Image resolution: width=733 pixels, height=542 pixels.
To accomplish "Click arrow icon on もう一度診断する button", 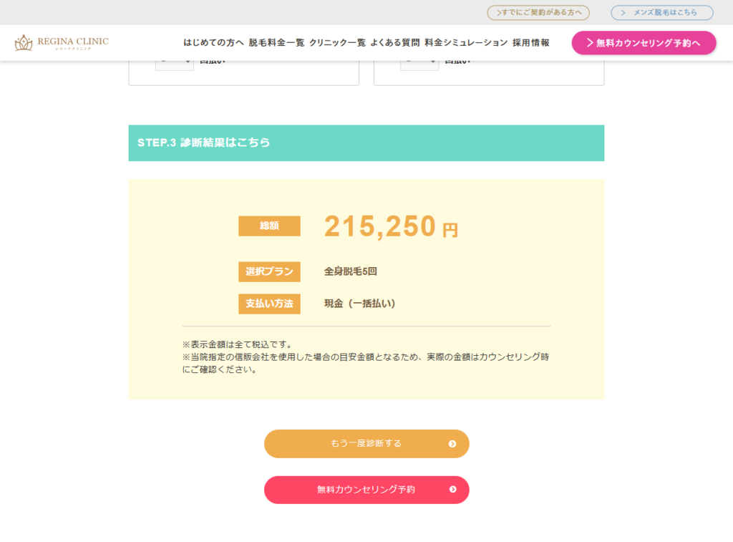I will tap(452, 444).
